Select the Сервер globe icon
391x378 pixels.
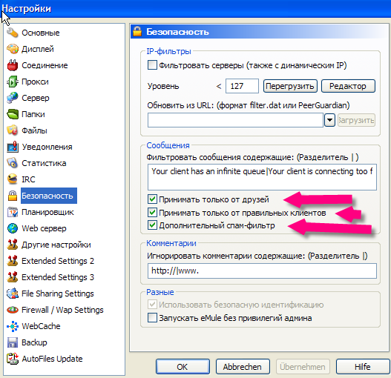click(x=12, y=98)
